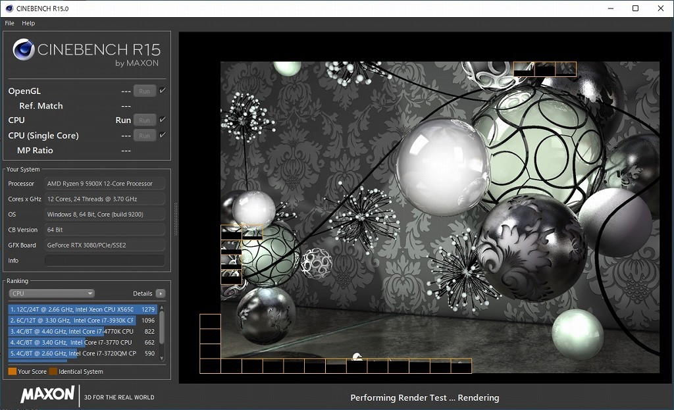674x410 pixels.
Task: Open the File menu
Action: [x=9, y=23]
